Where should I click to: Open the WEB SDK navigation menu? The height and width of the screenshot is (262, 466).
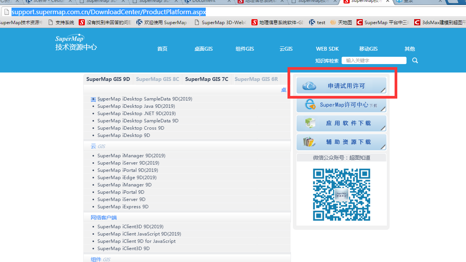[327, 49]
